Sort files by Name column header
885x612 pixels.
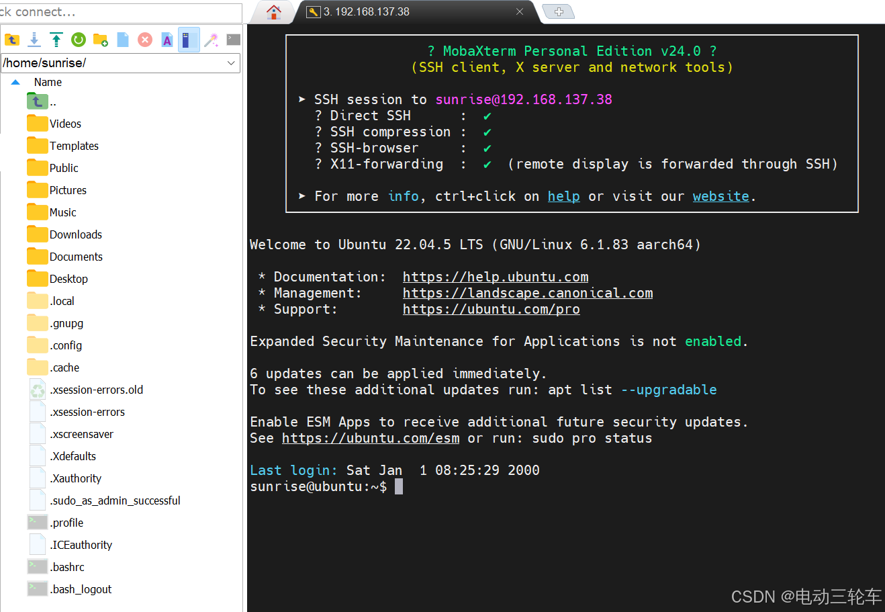(48, 82)
